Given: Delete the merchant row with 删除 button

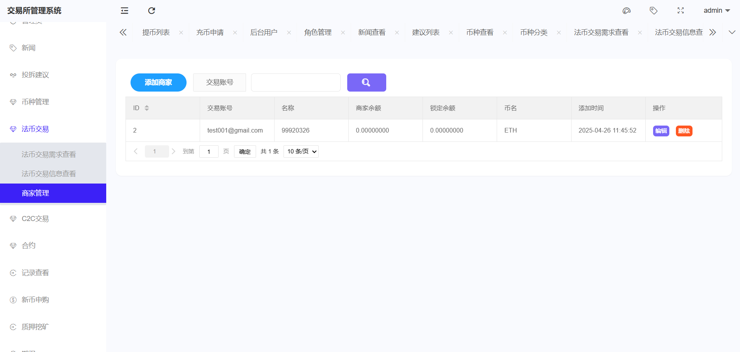Looking at the screenshot, I should point(684,131).
